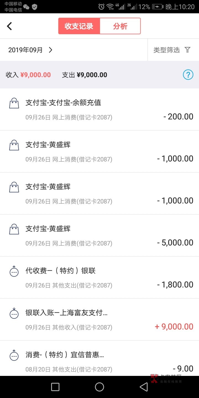Tap the icon beside 代收费 银联 entry
Viewport: 199px width, 398px height.
tap(14, 271)
